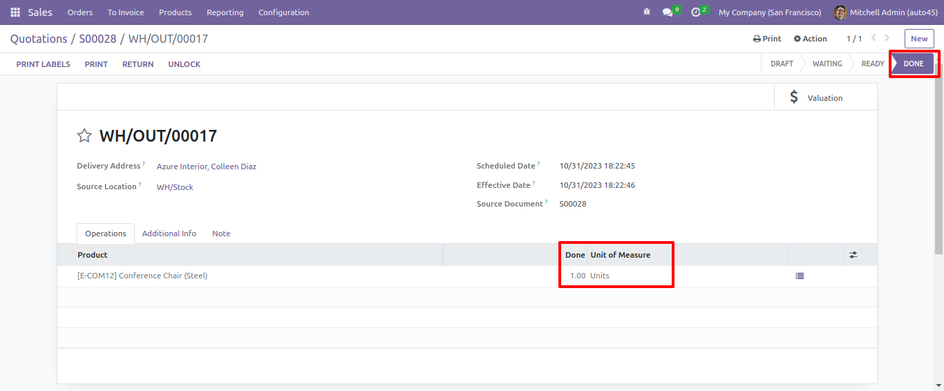944x391 pixels.
Task: Open the detailed operations list icon
Action: pyautogui.click(x=800, y=276)
